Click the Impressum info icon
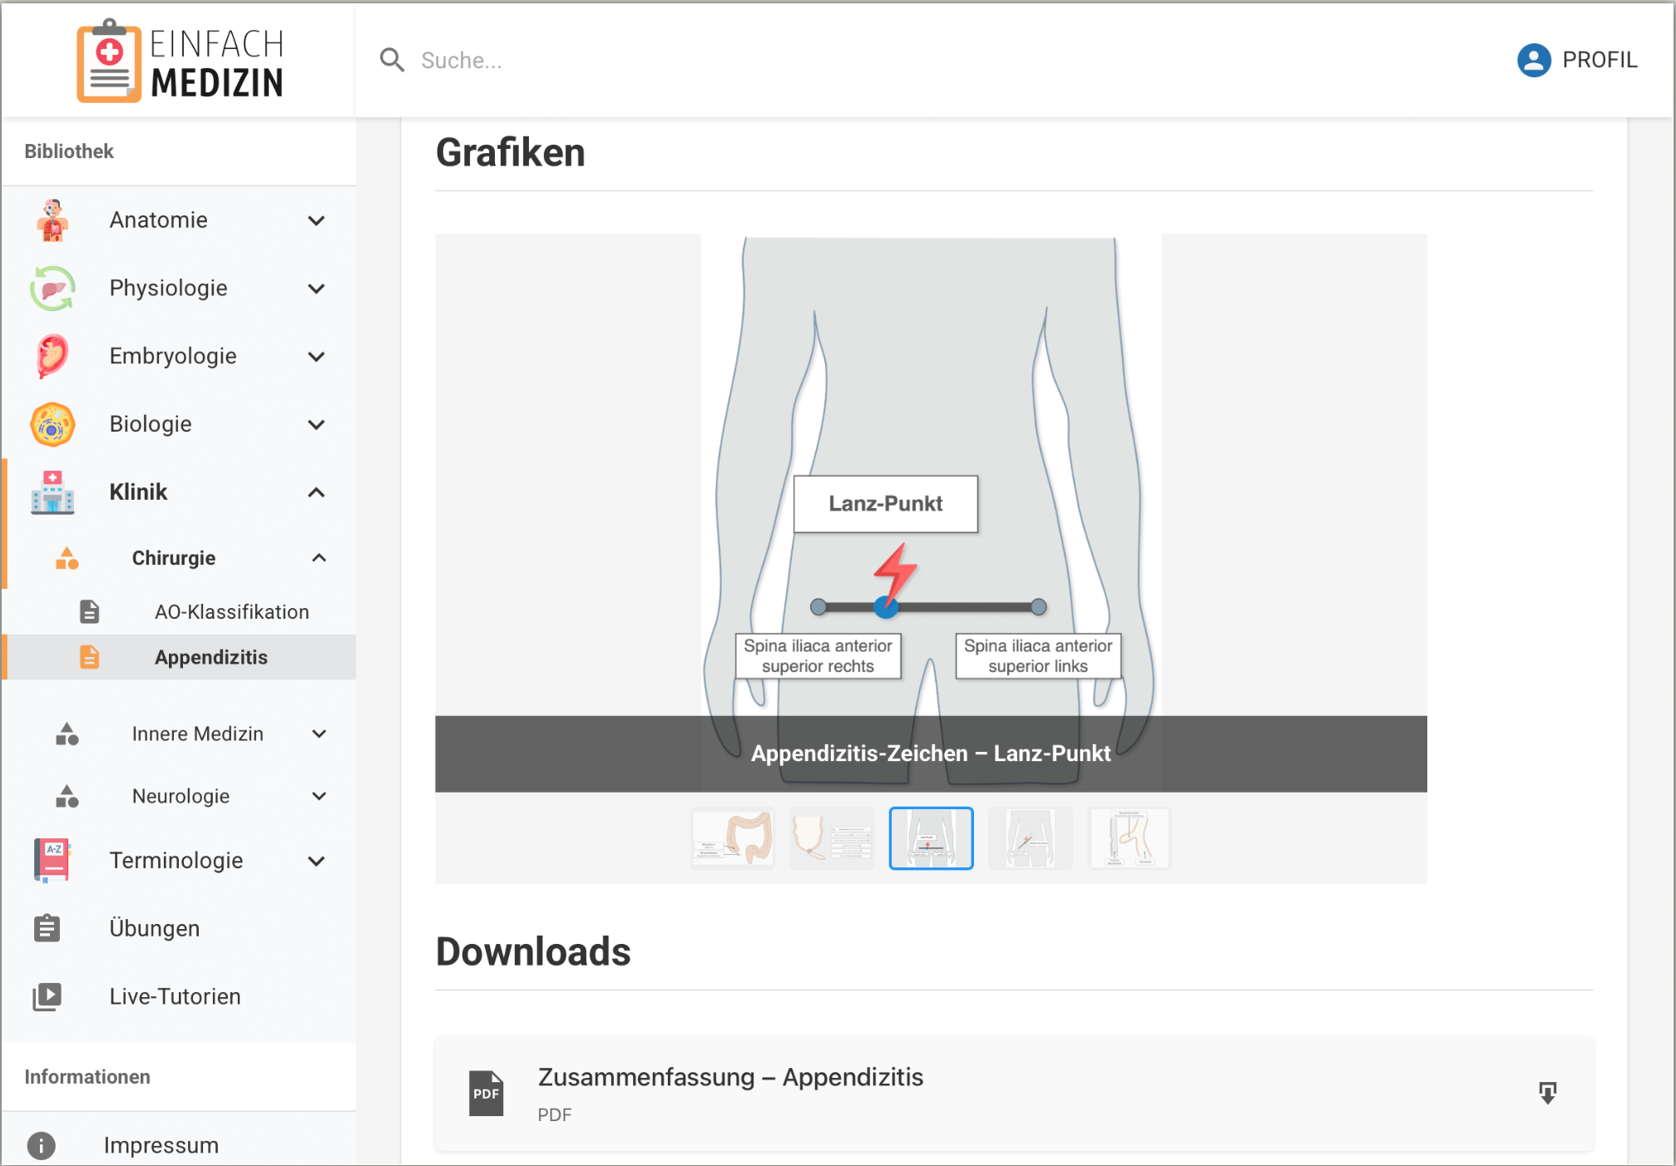Viewport: 1676px width, 1166px height. pyautogui.click(x=41, y=1145)
